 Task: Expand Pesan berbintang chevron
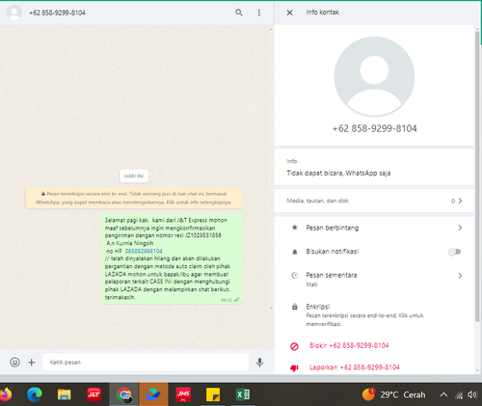click(x=460, y=228)
